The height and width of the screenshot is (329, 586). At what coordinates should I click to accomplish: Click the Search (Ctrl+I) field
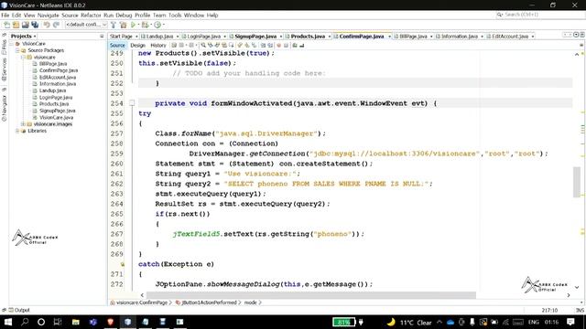541,15
